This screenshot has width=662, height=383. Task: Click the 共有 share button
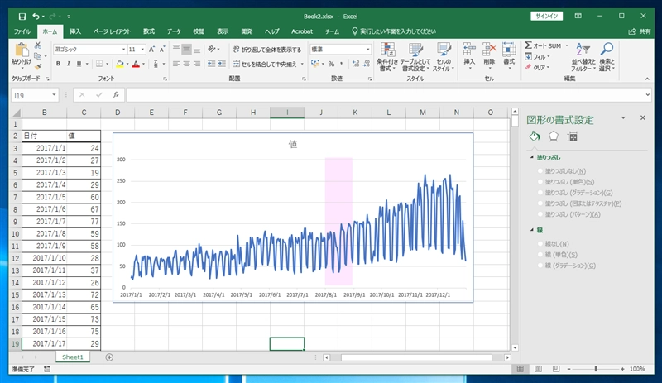640,31
